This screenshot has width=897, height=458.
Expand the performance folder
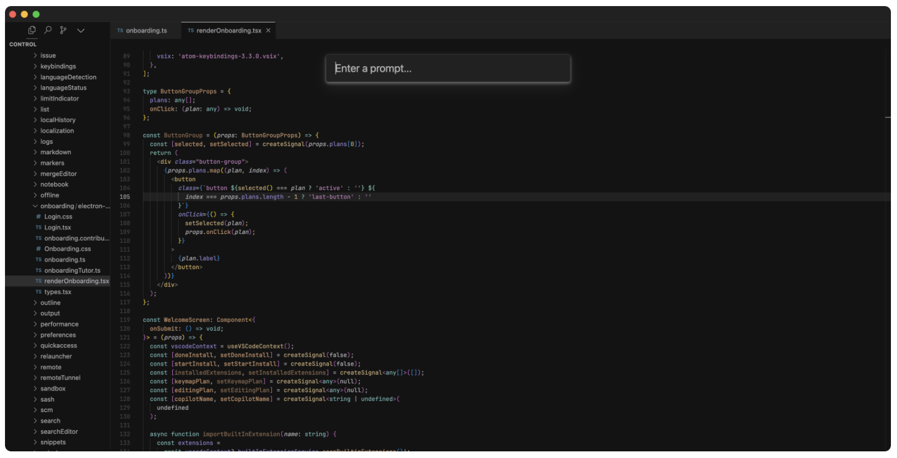tap(59, 324)
